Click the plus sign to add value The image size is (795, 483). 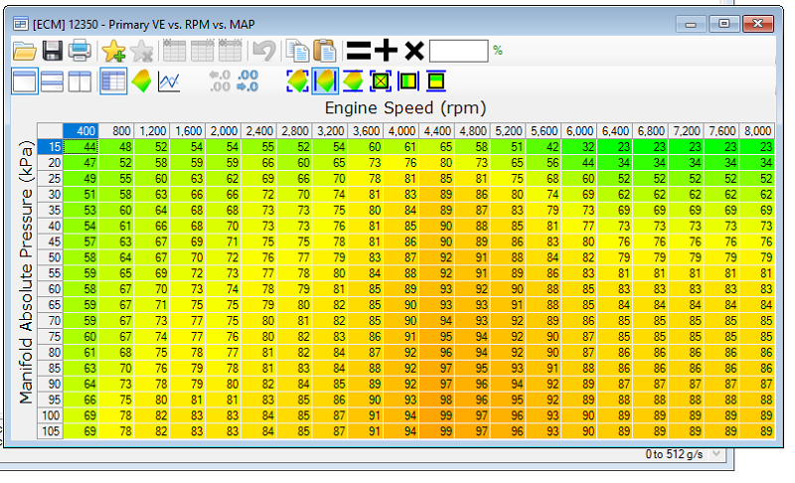pos(386,51)
